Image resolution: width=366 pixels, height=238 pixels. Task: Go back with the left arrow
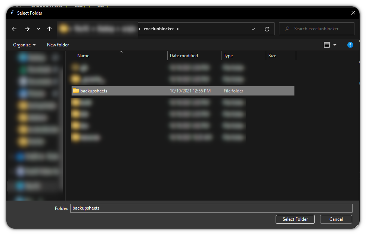tap(14, 29)
